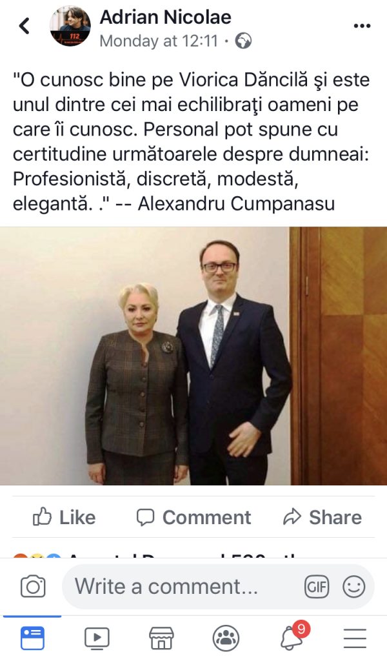
Task: Share this post
Action: pyautogui.click(x=322, y=517)
